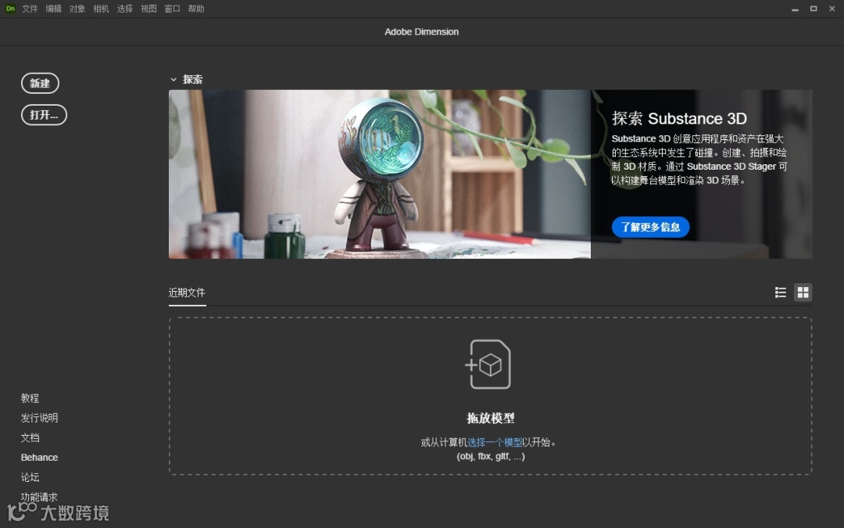
Task: Click the Adobe Dimension Dn app icon
Action: pyautogui.click(x=10, y=9)
